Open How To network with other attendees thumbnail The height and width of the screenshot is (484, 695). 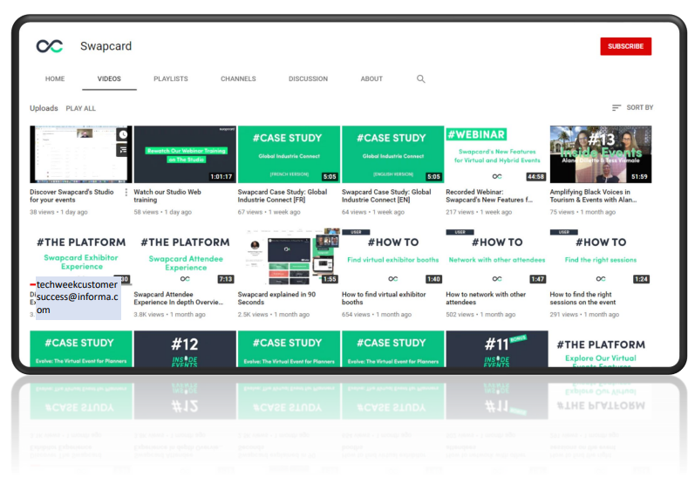coord(497,256)
